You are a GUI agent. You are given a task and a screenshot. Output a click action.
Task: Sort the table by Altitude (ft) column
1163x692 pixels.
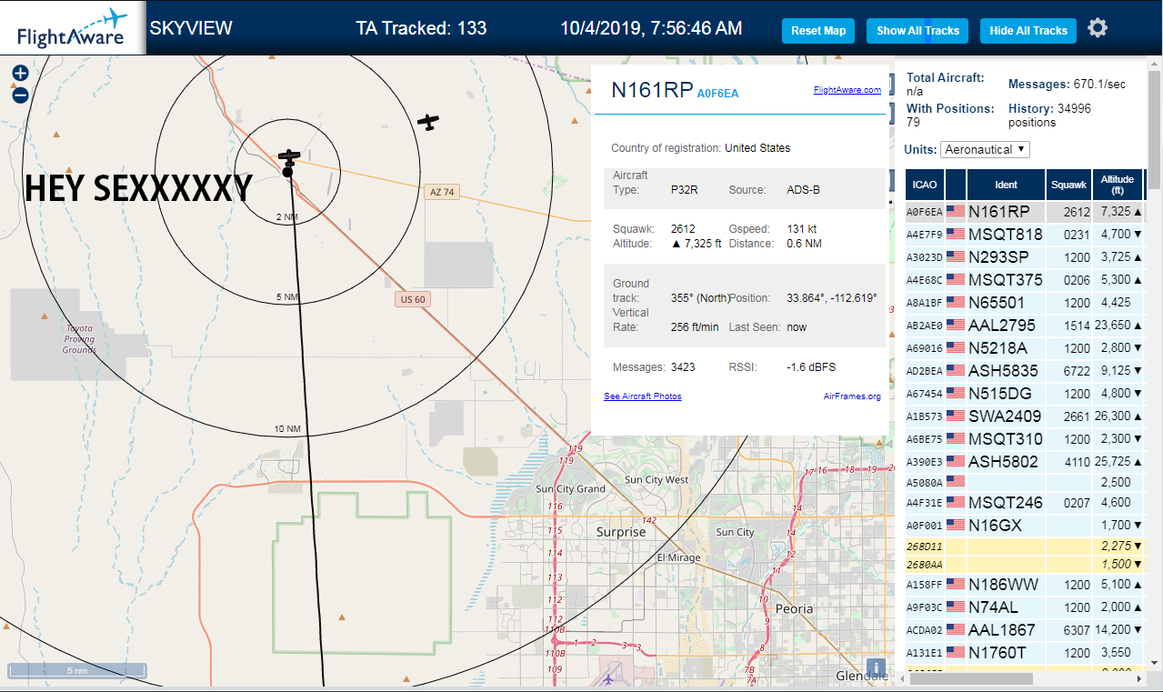(1118, 185)
